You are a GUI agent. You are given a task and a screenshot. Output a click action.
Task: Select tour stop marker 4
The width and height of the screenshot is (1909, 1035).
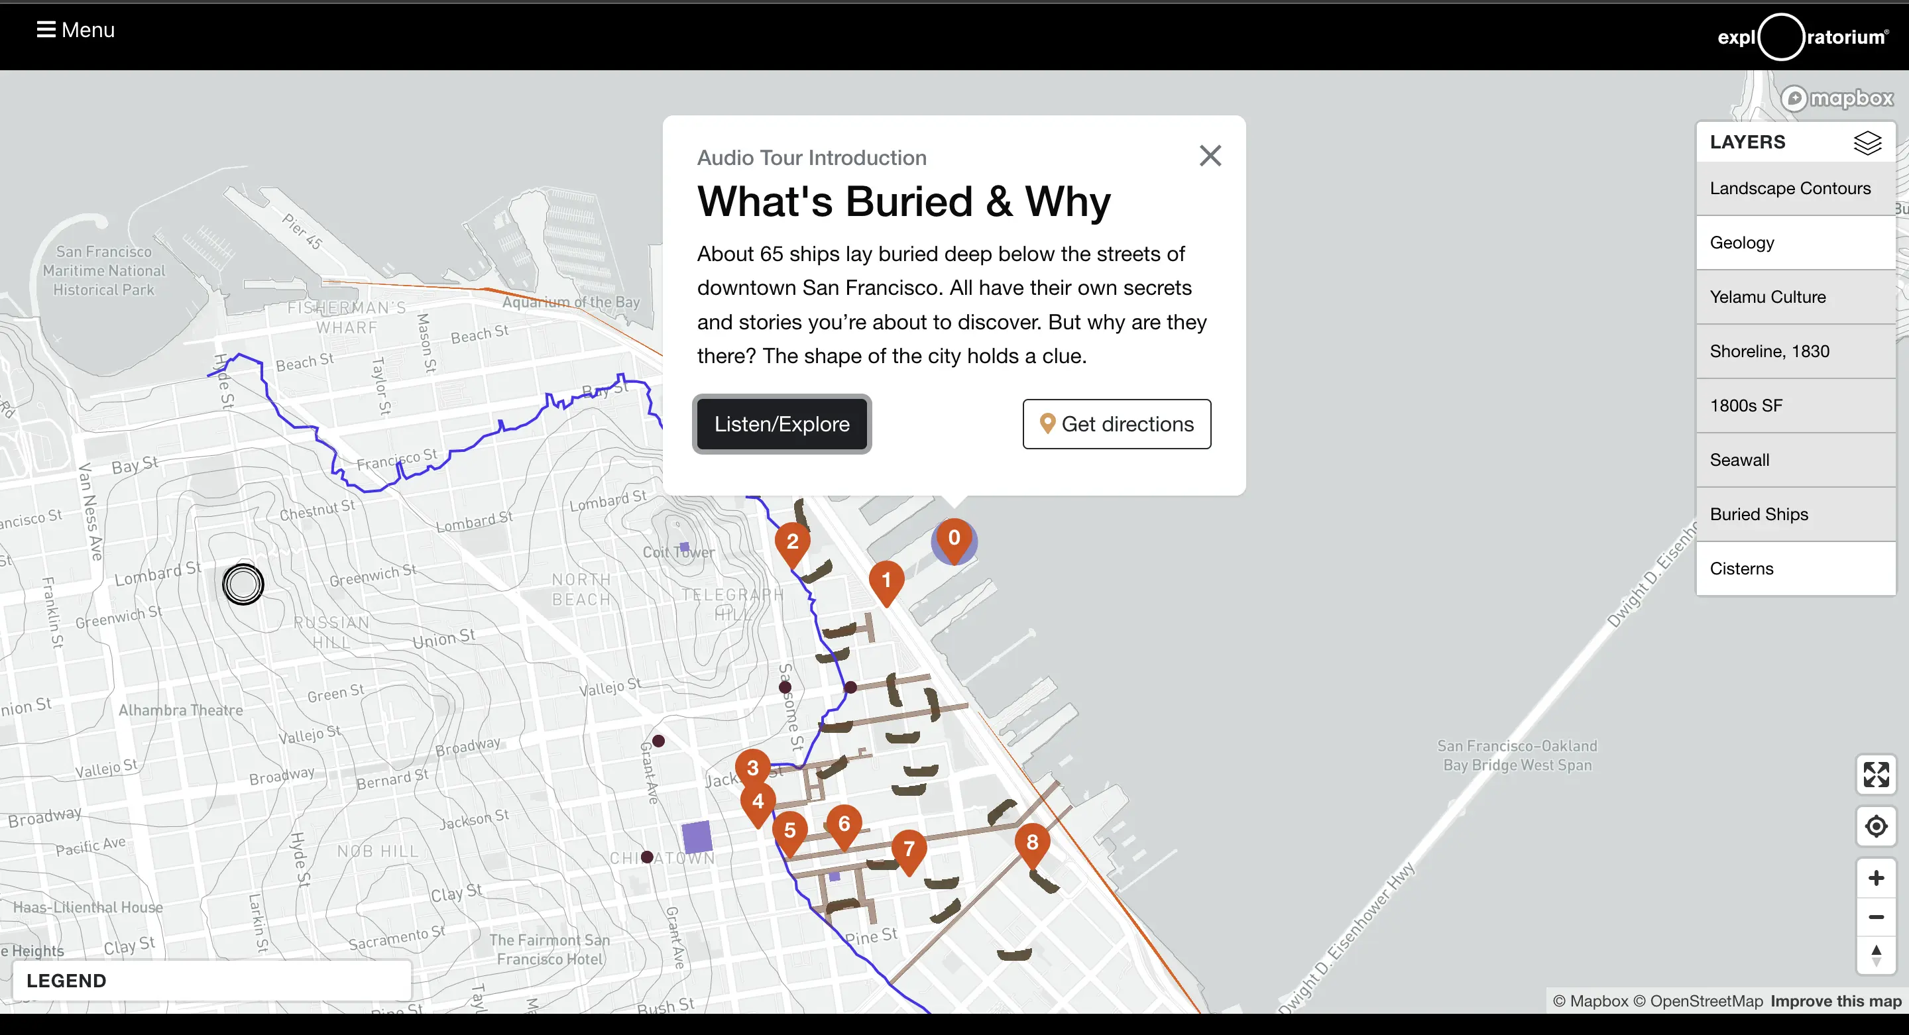[758, 804]
